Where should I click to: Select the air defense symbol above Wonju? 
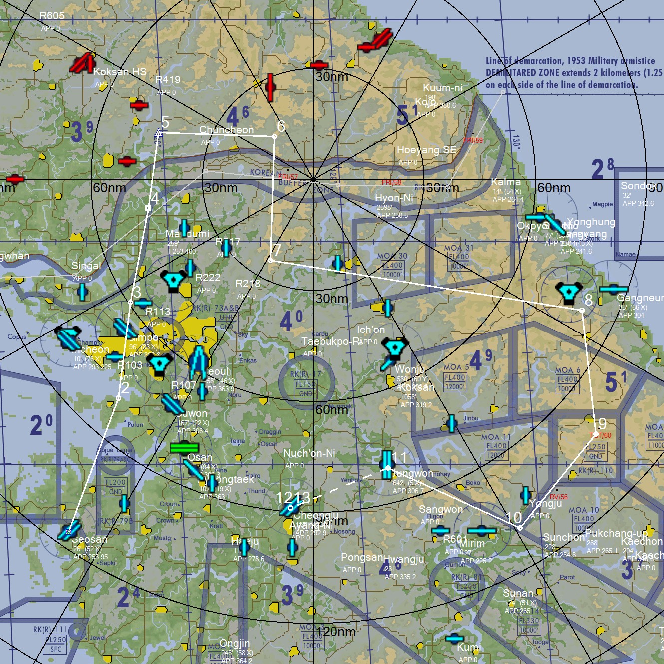pyautogui.click(x=395, y=348)
